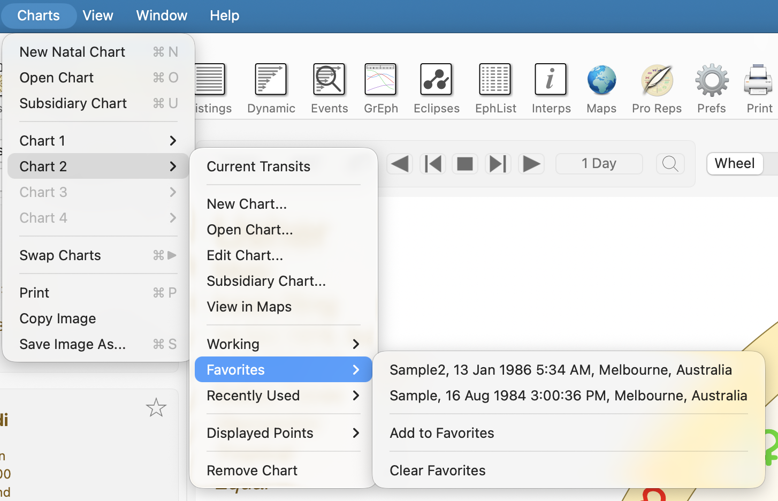Open the Interps information icon

[551, 80]
